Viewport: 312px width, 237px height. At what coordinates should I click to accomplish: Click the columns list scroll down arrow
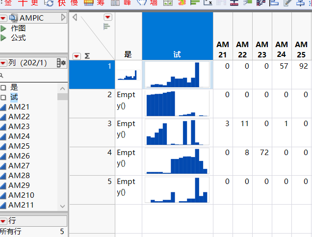pyautogui.click(x=62, y=206)
